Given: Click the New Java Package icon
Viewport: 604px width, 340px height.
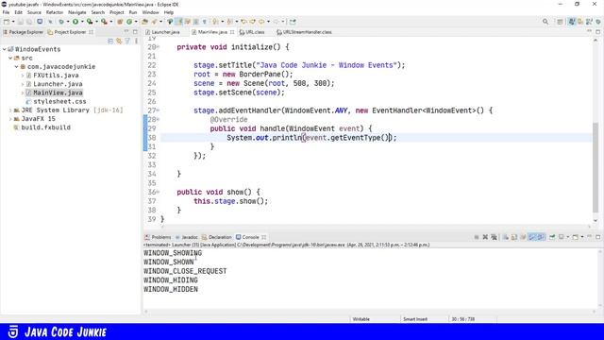Looking at the screenshot, I should (x=120, y=22).
